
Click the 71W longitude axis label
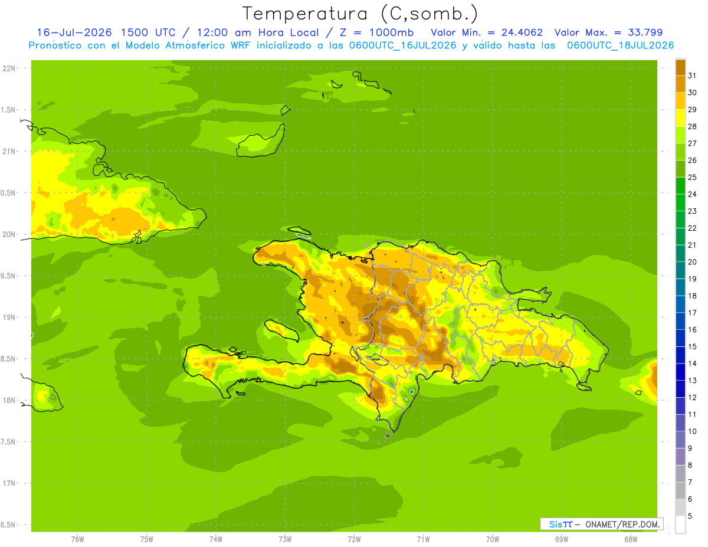[x=423, y=539]
